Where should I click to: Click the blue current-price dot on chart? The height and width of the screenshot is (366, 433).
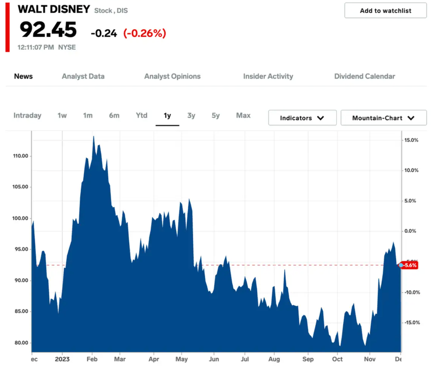[x=401, y=265]
